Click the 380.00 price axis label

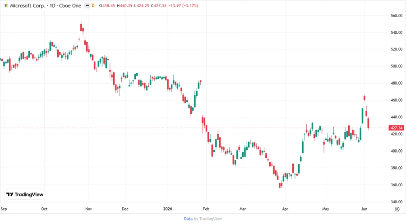click(x=397, y=168)
